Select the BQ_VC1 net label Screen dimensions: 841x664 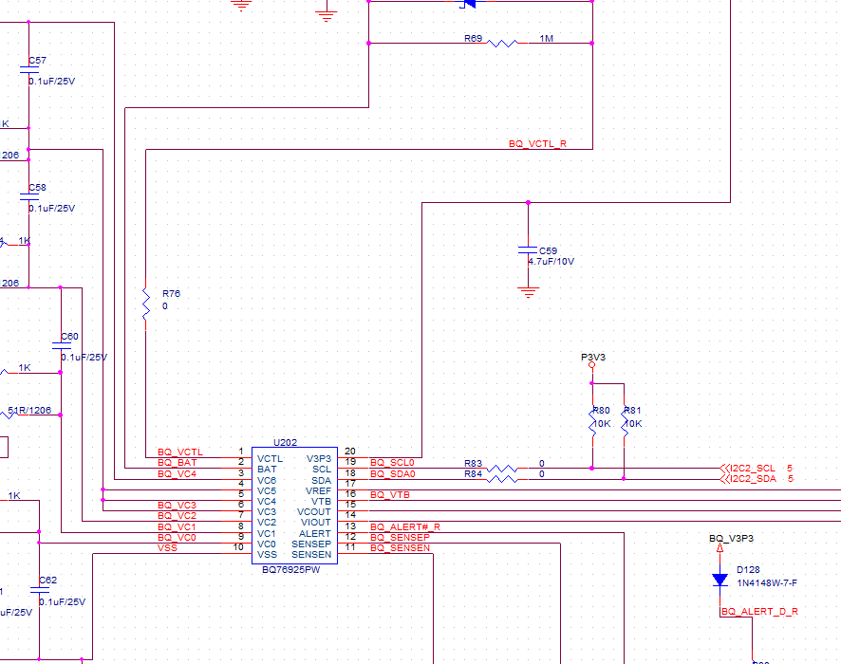[x=177, y=526]
